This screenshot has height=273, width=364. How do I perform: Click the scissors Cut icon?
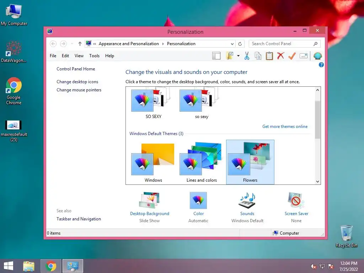pyautogui.click(x=247, y=56)
